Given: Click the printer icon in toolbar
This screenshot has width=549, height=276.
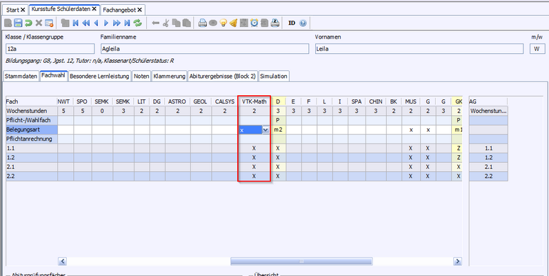Looking at the screenshot, I should click(x=203, y=23).
